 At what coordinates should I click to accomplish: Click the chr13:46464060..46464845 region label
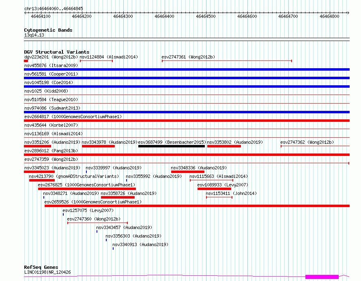(x=54, y=9)
